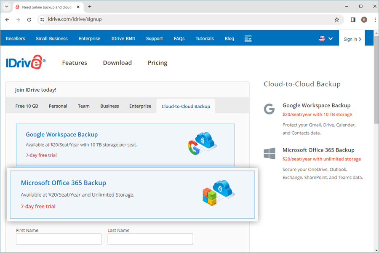Click the scrollbar down arrow
Screen dimensions: 379x253
(376, 250)
